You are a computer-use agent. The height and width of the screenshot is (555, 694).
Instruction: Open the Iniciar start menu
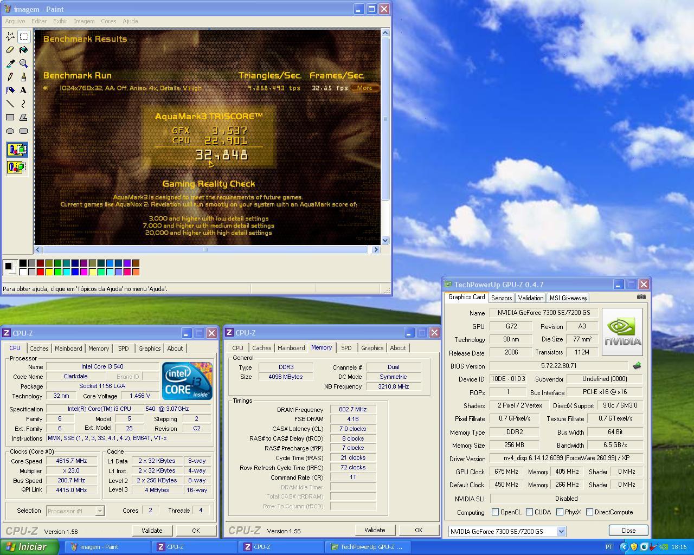coord(29,547)
